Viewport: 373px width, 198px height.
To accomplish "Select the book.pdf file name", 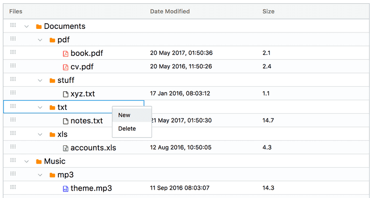I will pos(87,53).
